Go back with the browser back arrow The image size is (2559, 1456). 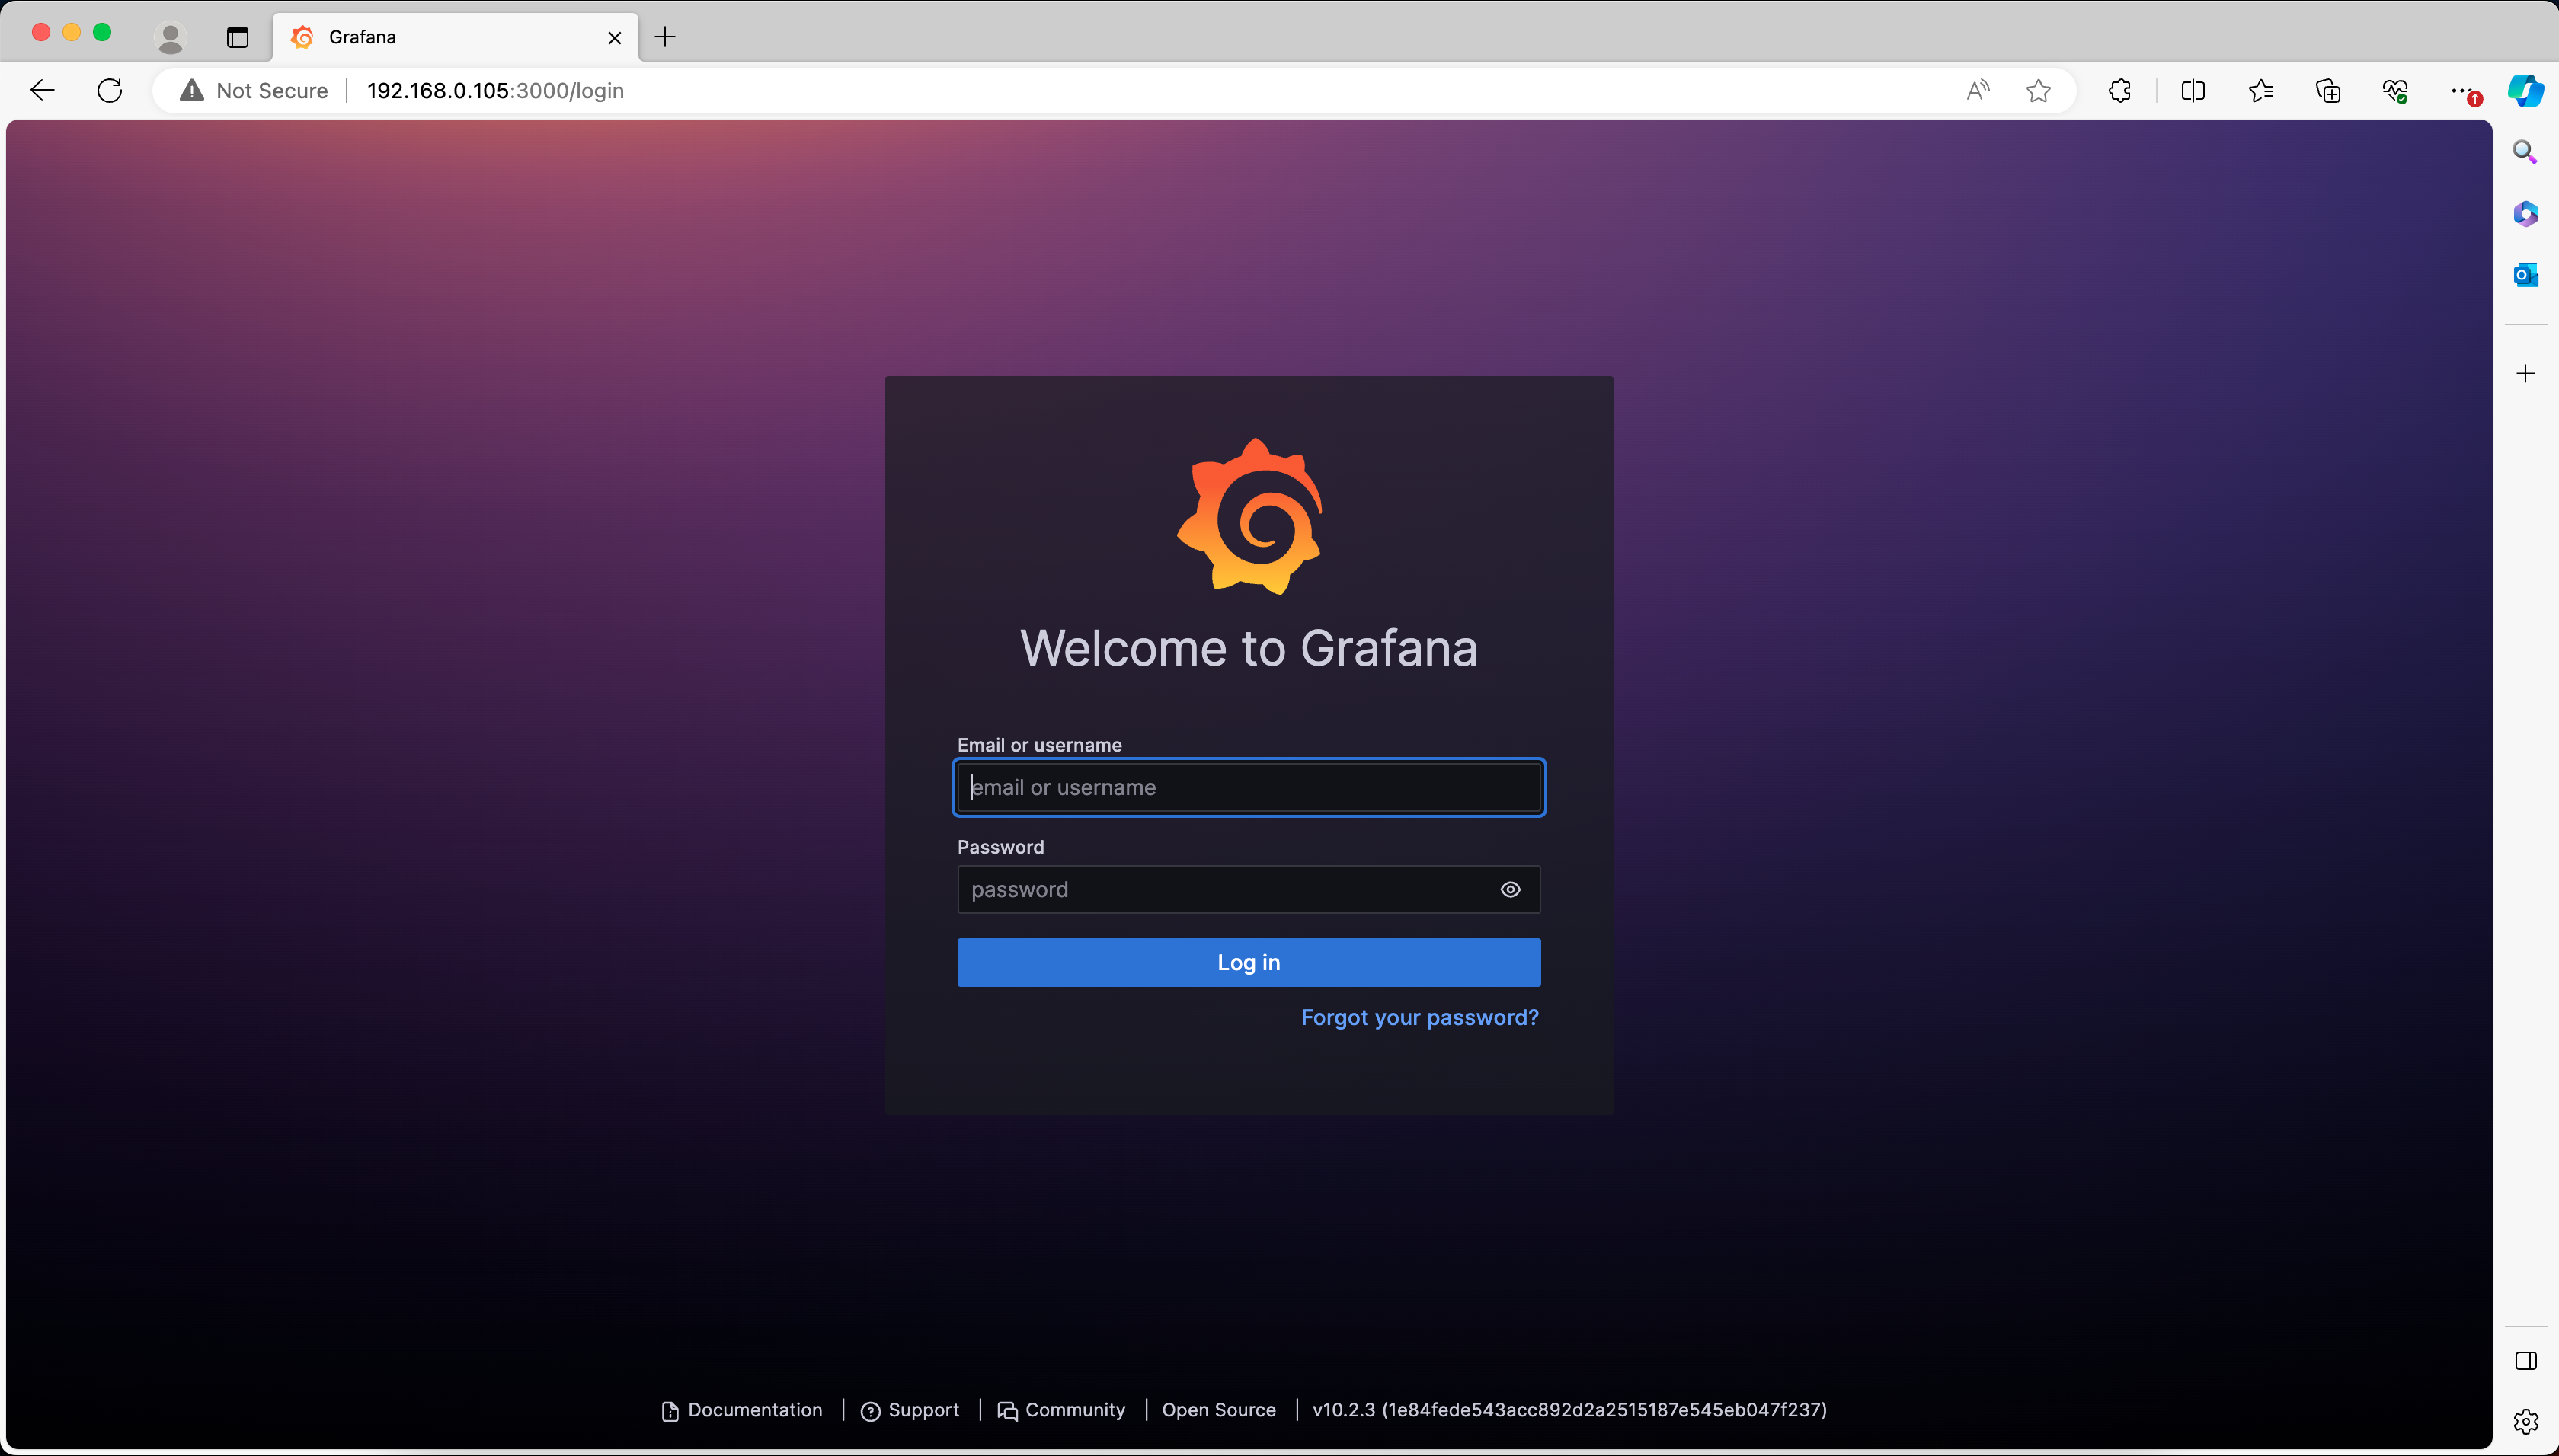tap(42, 90)
